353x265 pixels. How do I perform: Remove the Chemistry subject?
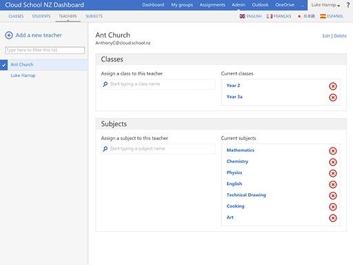(333, 162)
